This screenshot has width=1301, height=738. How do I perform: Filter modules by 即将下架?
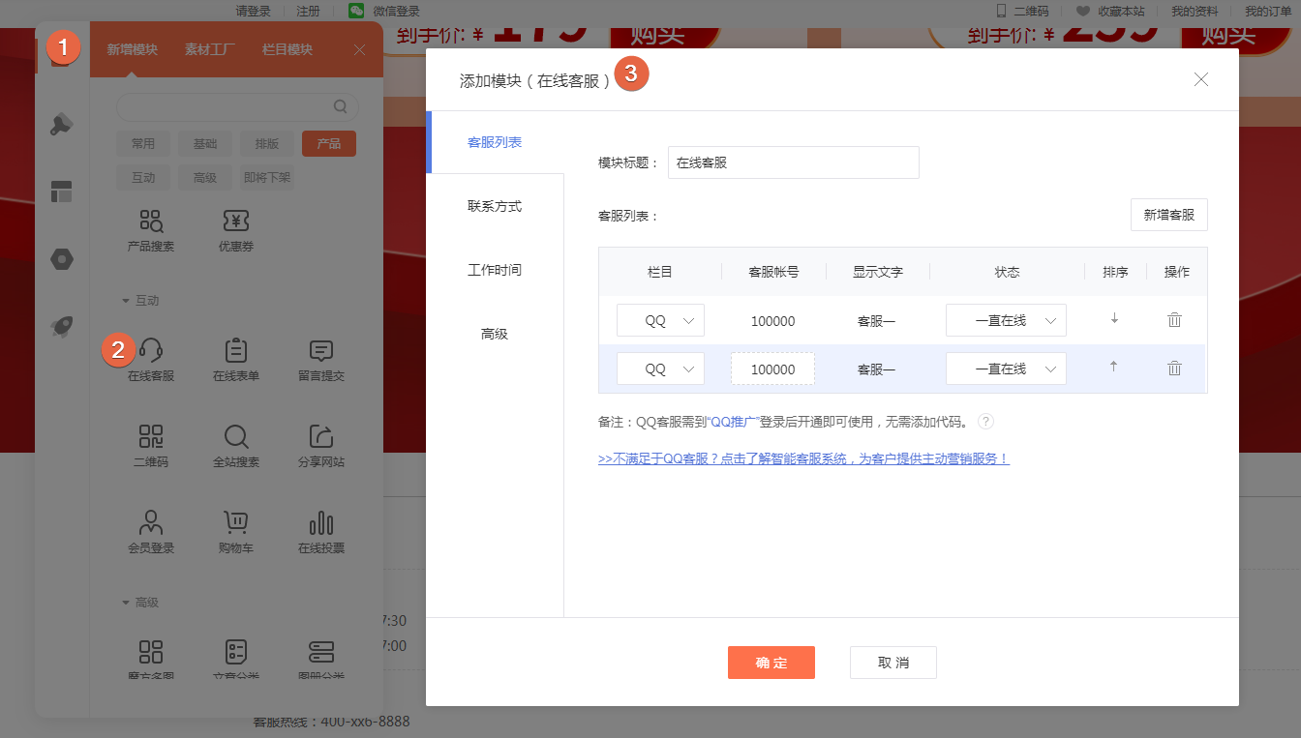tap(267, 178)
